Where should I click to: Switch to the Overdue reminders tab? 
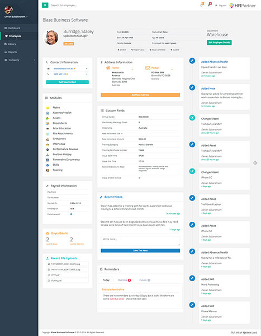[124, 280]
